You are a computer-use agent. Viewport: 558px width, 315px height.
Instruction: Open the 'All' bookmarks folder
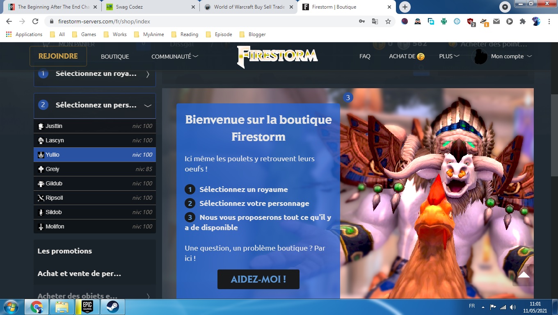coord(57,34)
